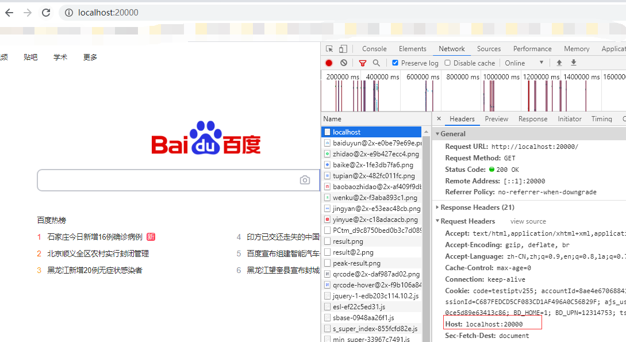Open hot item 石家庄今日新增16例确诊病例

tap(95, 237)
